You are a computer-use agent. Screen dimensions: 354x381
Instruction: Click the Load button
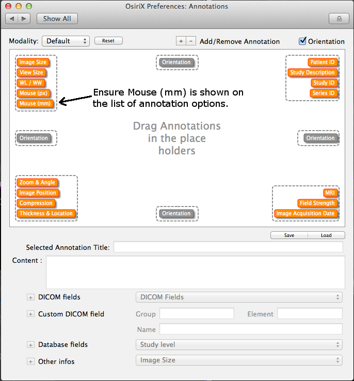tap(326, 235)
